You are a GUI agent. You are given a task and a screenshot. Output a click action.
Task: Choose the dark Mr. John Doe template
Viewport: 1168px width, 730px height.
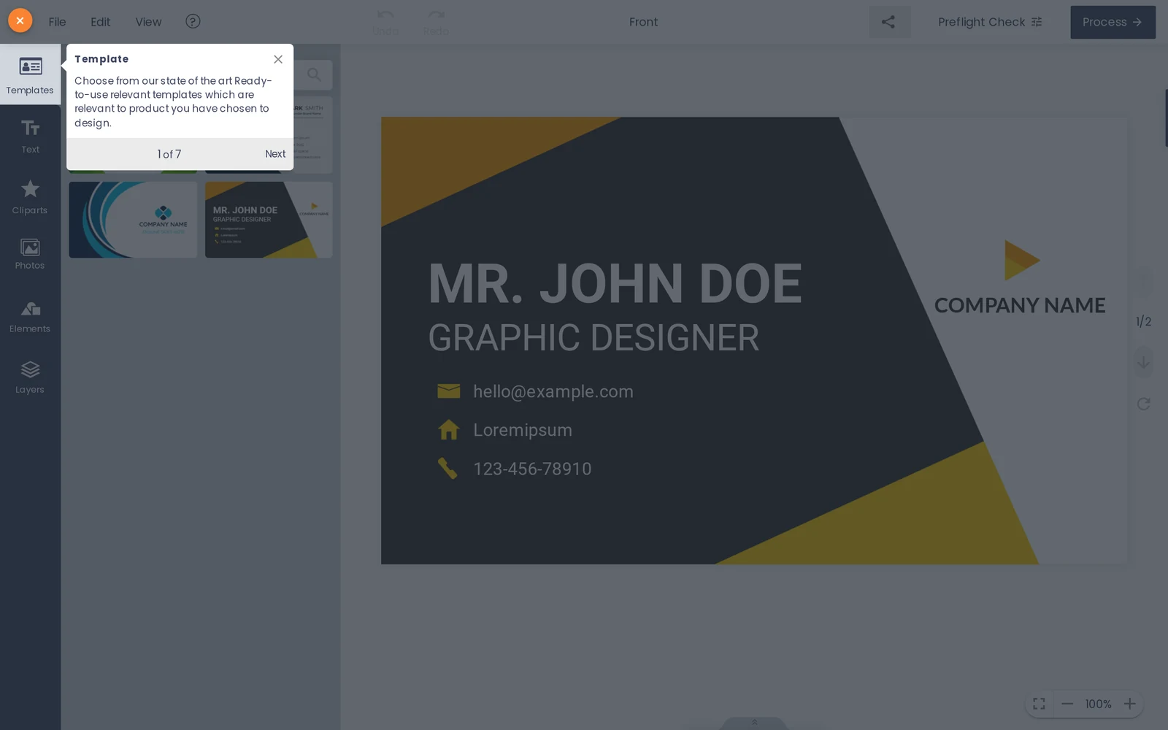[269, 220]
